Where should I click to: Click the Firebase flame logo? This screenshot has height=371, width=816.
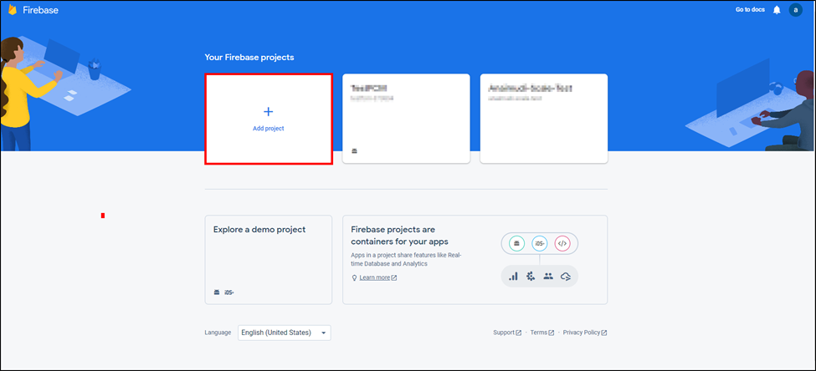13,10
